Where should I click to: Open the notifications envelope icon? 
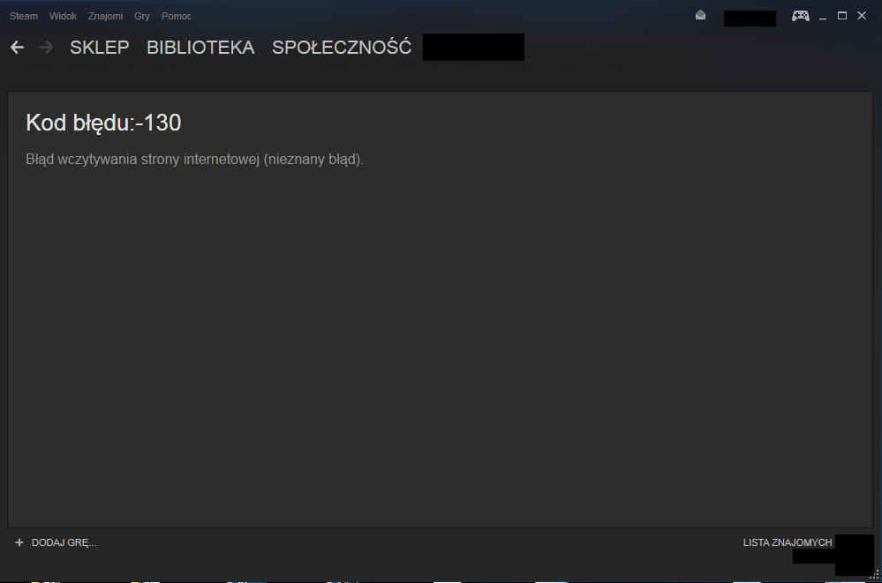coord(700,15)
